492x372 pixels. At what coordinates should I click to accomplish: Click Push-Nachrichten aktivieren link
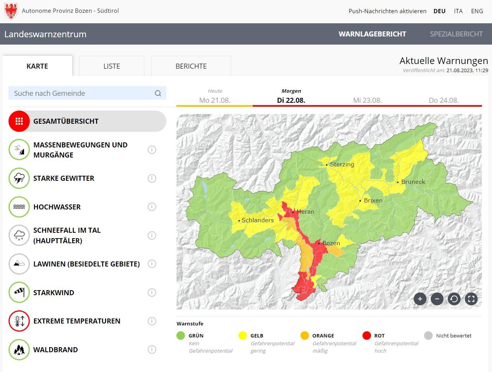387,11
